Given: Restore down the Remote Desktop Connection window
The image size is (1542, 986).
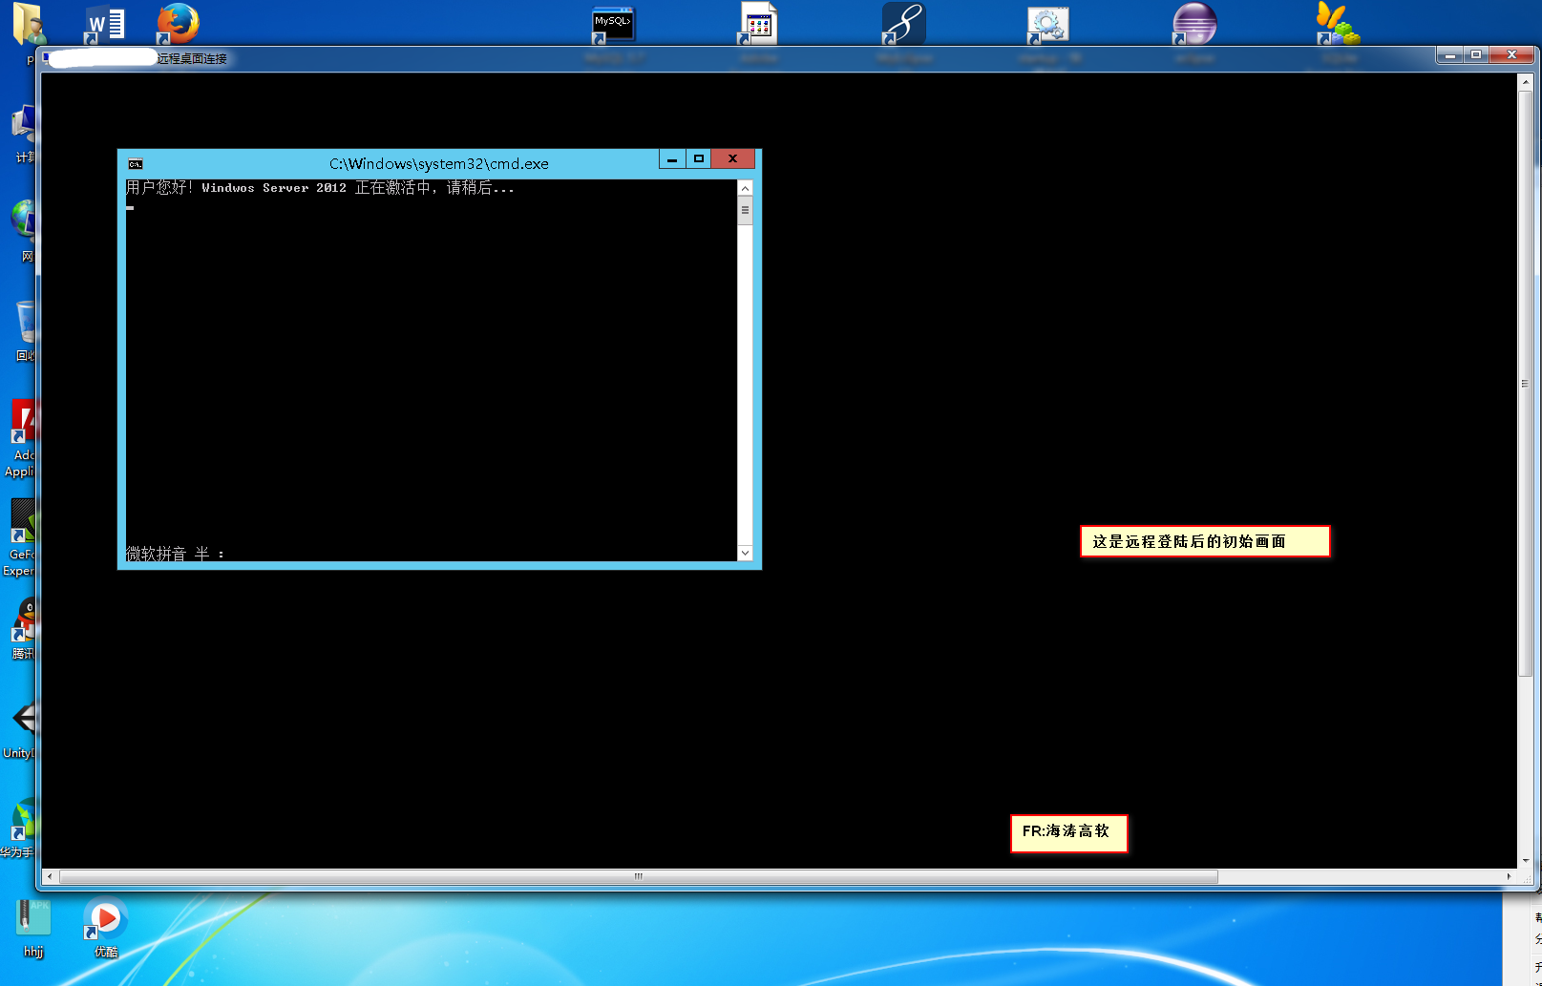Looking at the screenshot, I should click(1476, 55).
